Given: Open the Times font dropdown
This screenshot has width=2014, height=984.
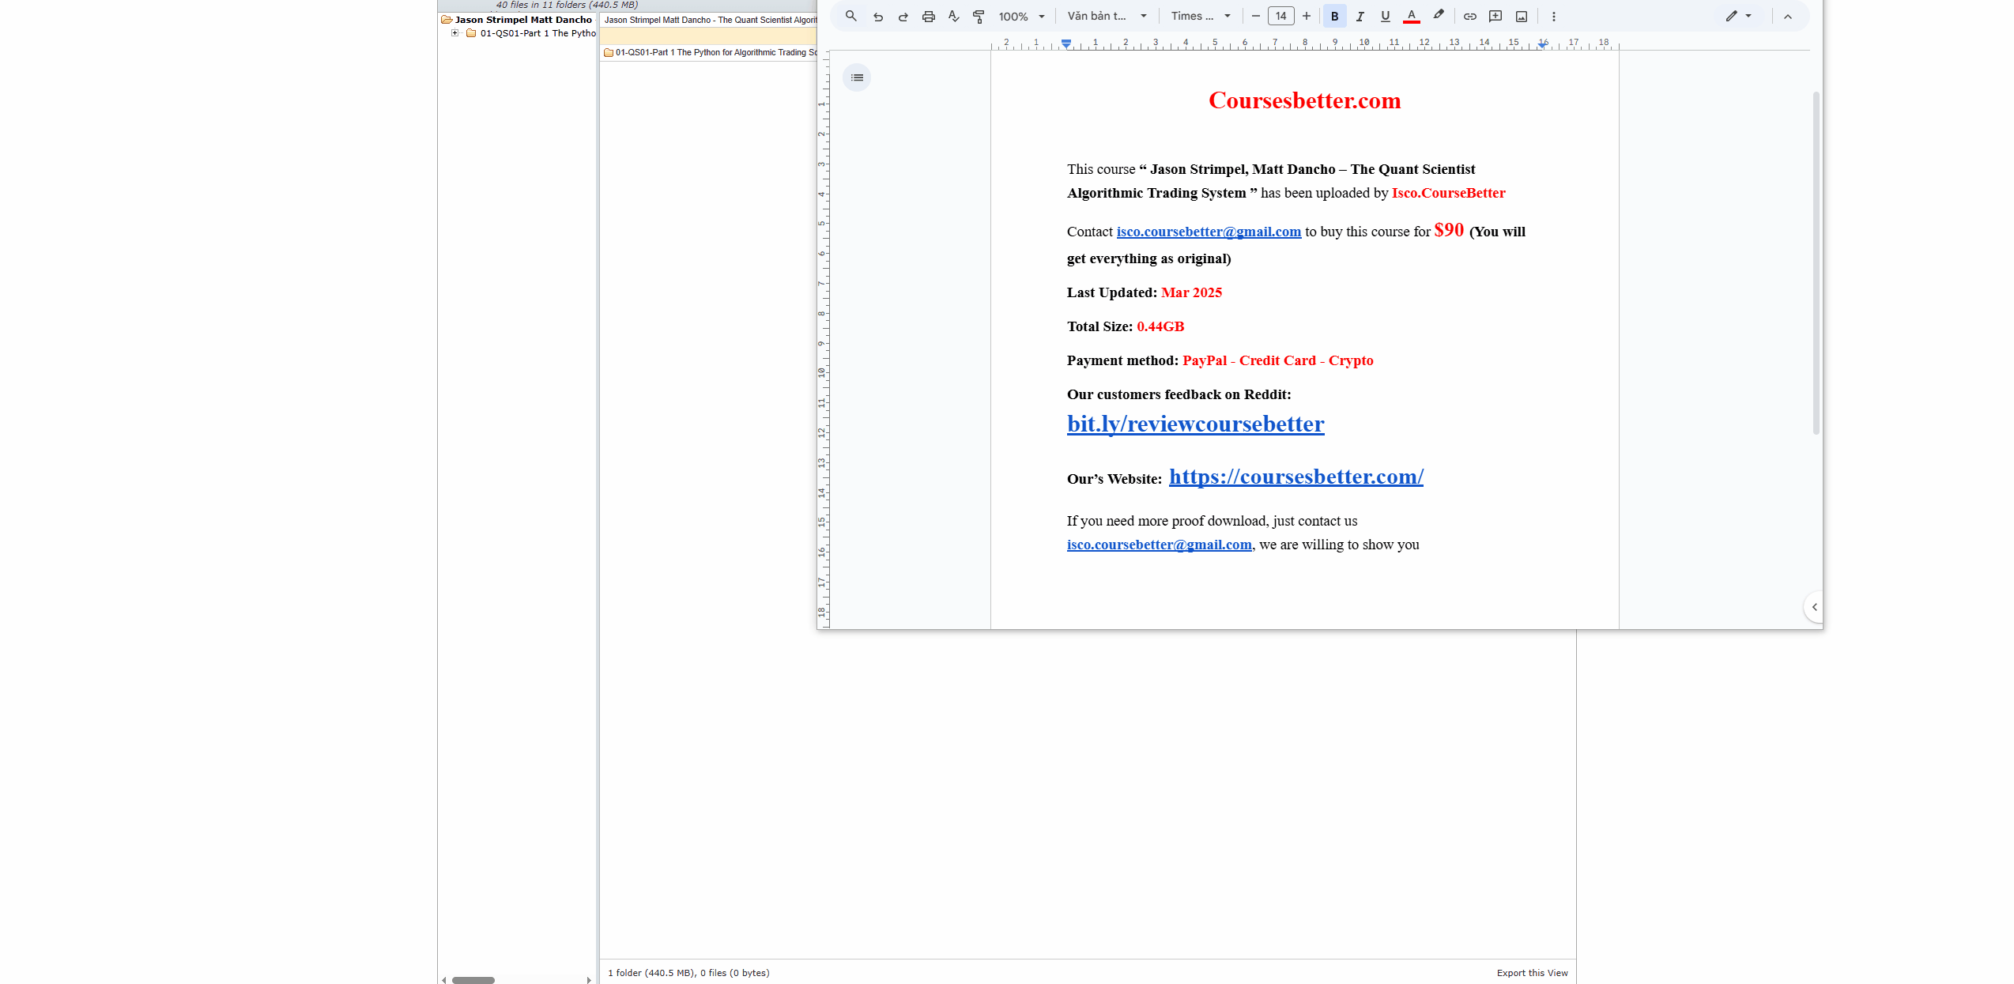Looking at the screenshot, I should point(1201,16).
